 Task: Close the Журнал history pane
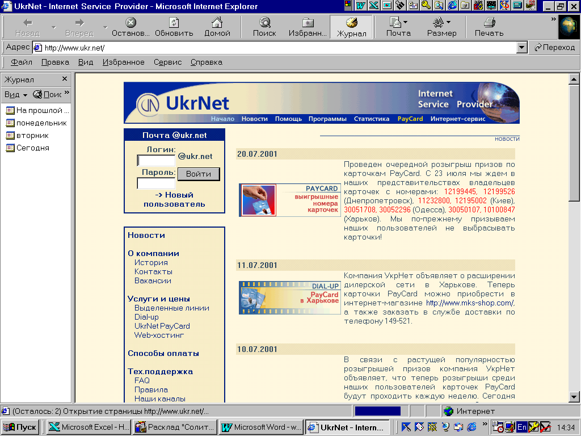pyautogui.click(x=65, y=79)
